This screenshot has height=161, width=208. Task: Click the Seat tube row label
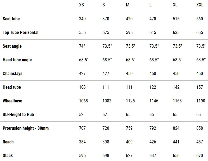[x=11, y=19]
